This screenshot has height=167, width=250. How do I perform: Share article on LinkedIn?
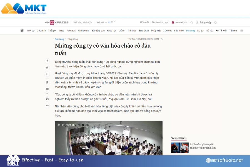[47, 74]
